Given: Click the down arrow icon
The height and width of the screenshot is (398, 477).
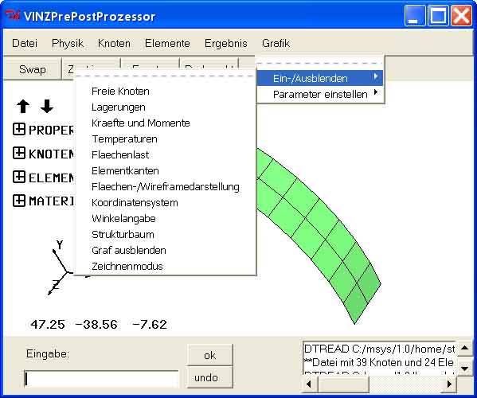Looking at the screenshot, I should 47,107.
